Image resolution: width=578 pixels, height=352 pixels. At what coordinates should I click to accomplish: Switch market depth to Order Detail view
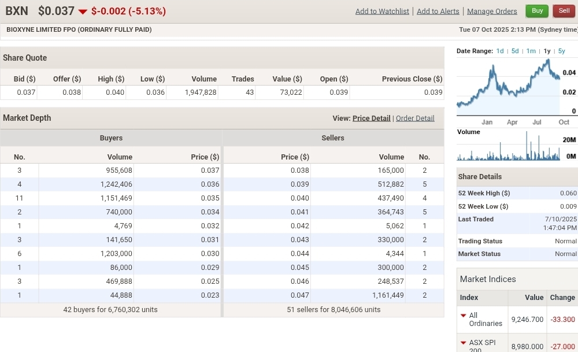(415, 118)
